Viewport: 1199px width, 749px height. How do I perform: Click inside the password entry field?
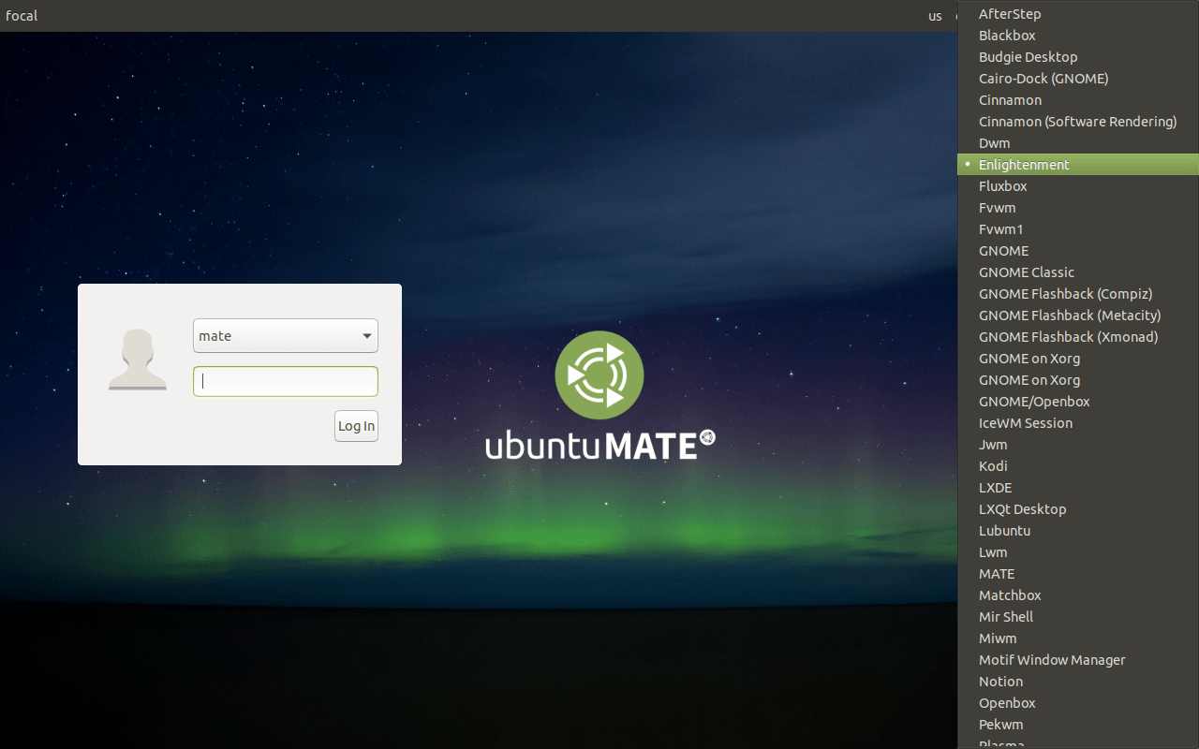tap(285, 381)
